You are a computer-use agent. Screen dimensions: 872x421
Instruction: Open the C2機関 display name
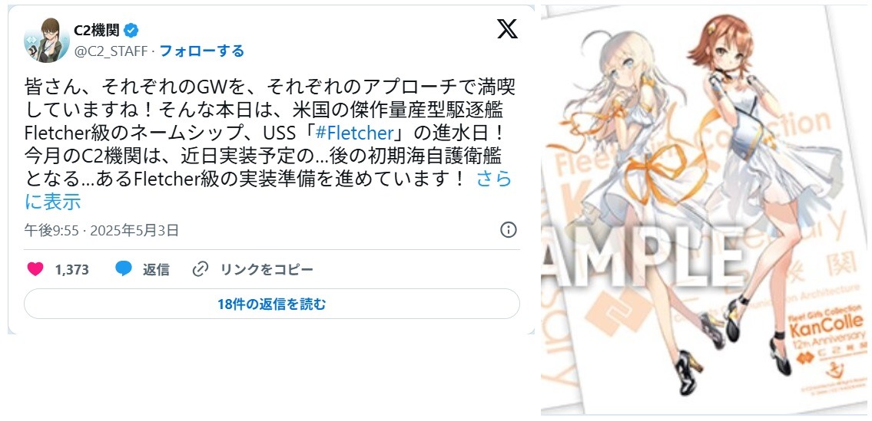click(97, 30)
